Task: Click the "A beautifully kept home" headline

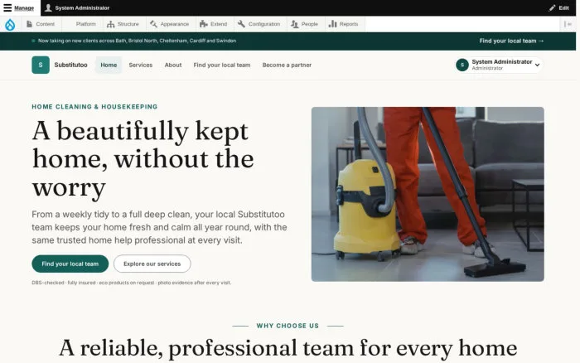Action: coord(143,159)
